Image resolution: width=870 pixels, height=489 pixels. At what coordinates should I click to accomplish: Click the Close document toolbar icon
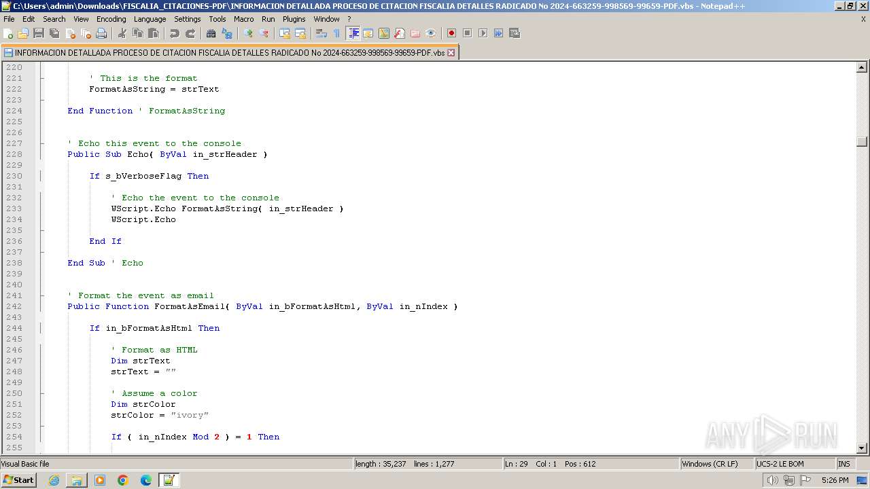click(70, 33)
